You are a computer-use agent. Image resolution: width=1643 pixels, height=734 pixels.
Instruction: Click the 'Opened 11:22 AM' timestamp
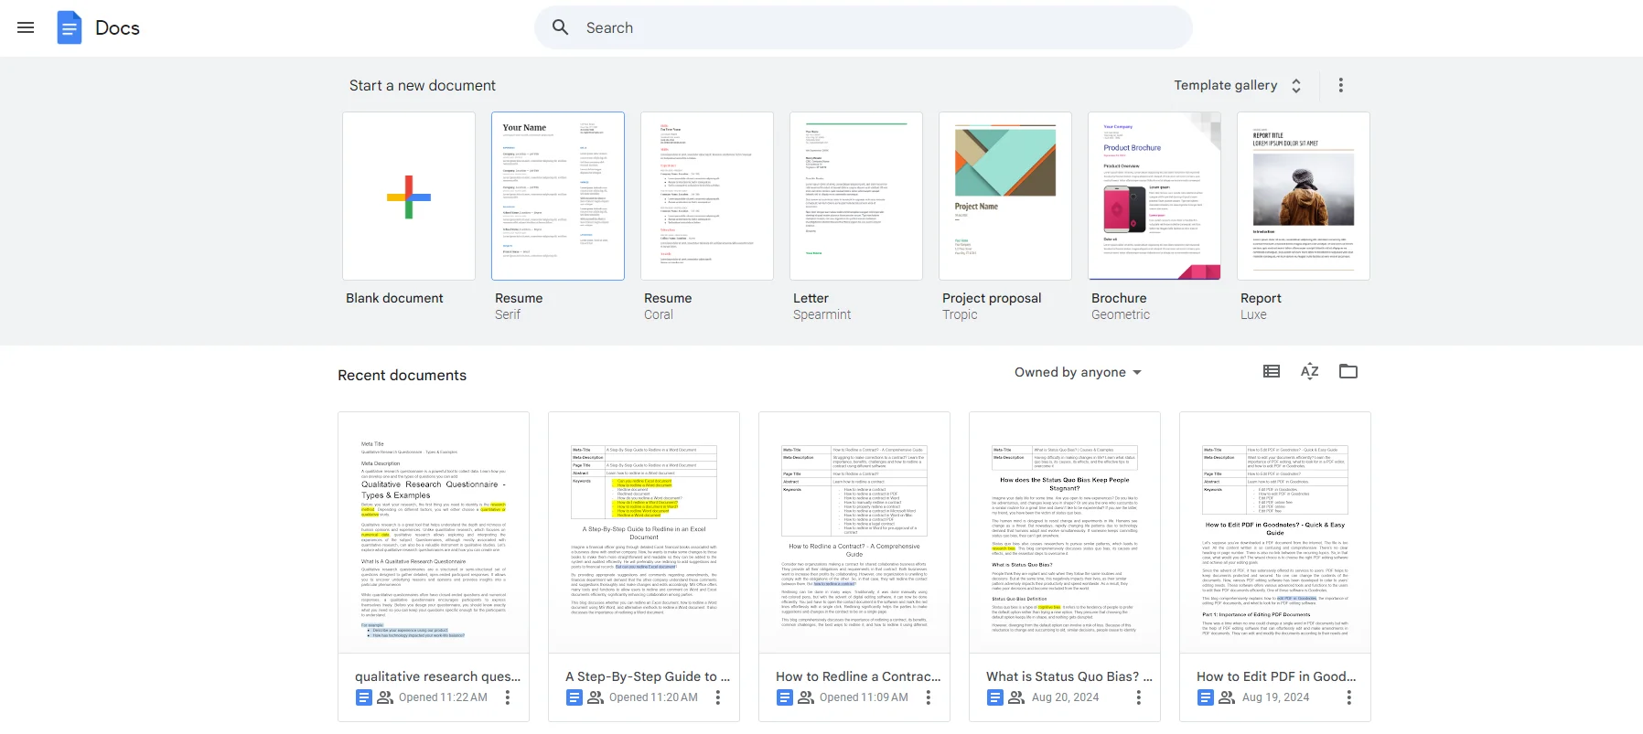click(443, 697)
